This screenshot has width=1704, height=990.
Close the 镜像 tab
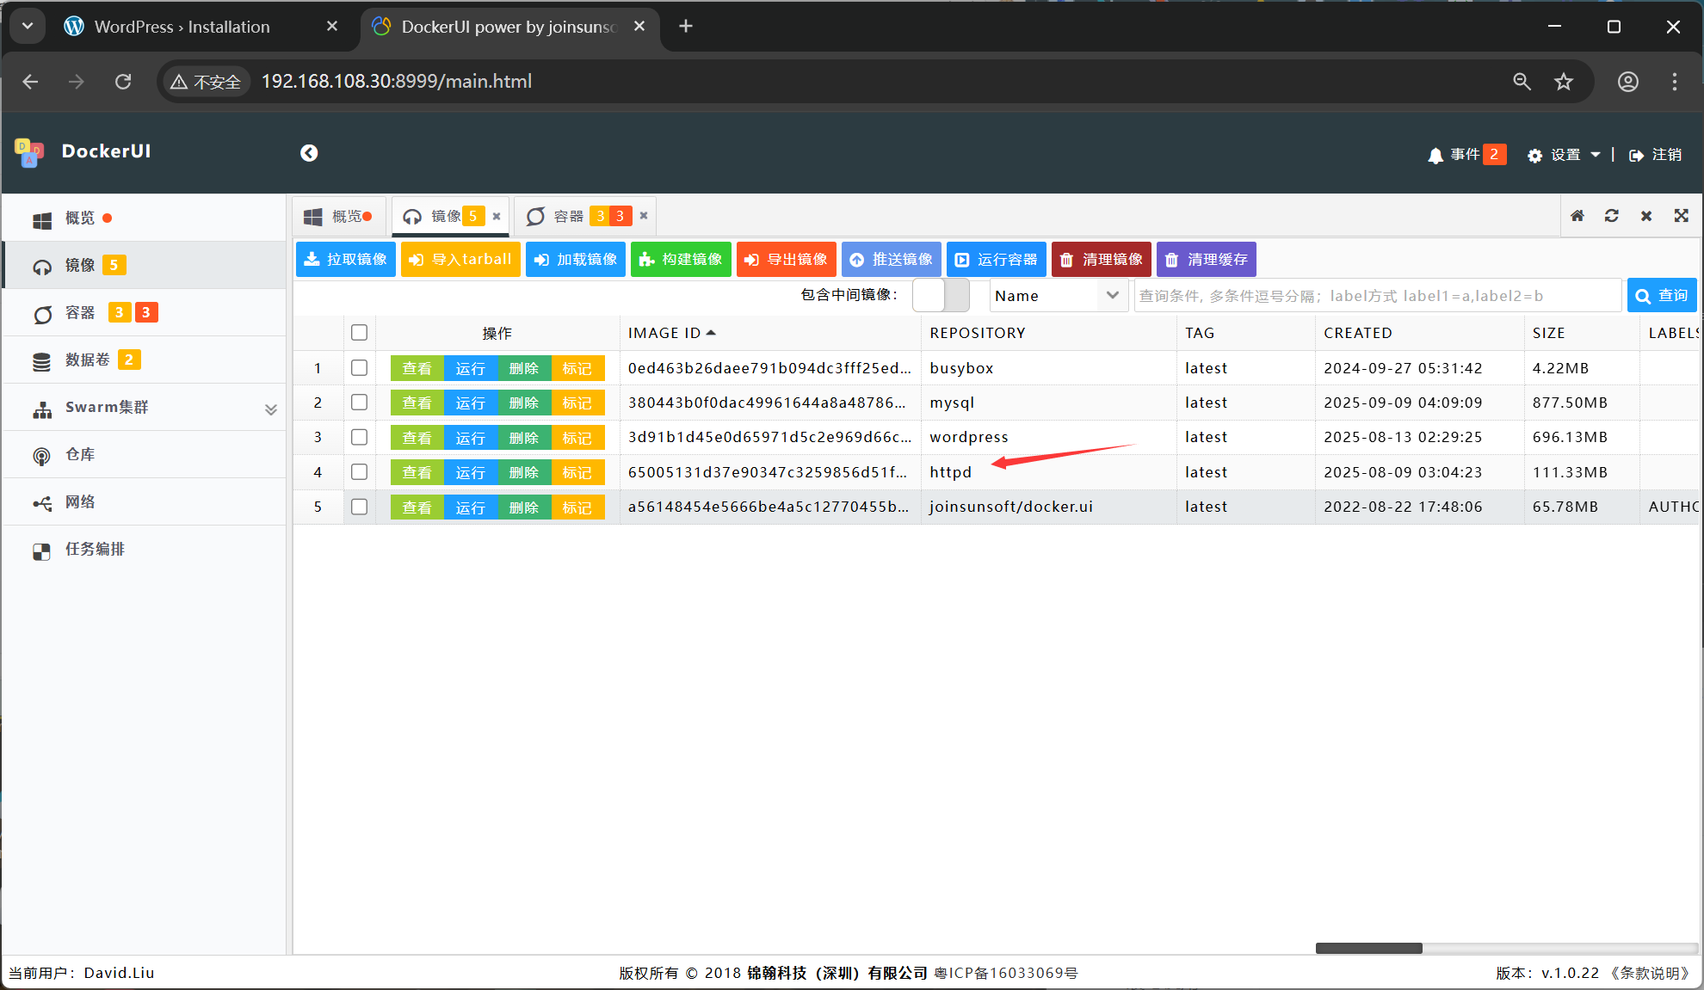(x=497, y=216)
